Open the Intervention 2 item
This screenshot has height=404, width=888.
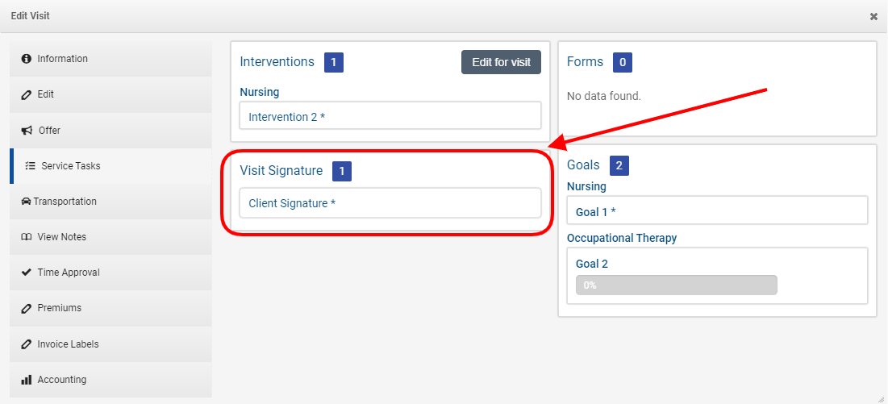[x=390, y=116]
